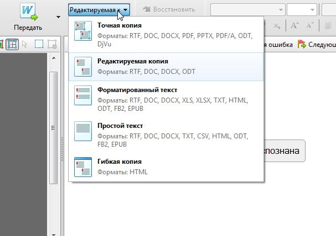Screen dimensions: 336x236
Task: Collapse the Редактируемая копия layout dropdown
Action: click(126, 9)
